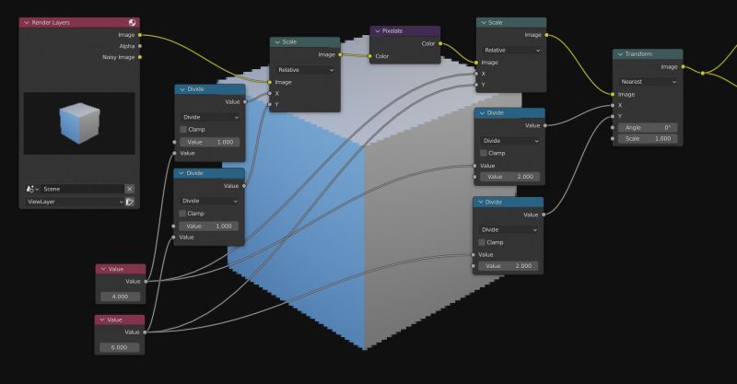The width and height of the screenshot is (737, 384).
Task: Click the Pixelate Color input socket
Action: pos(370,56)
